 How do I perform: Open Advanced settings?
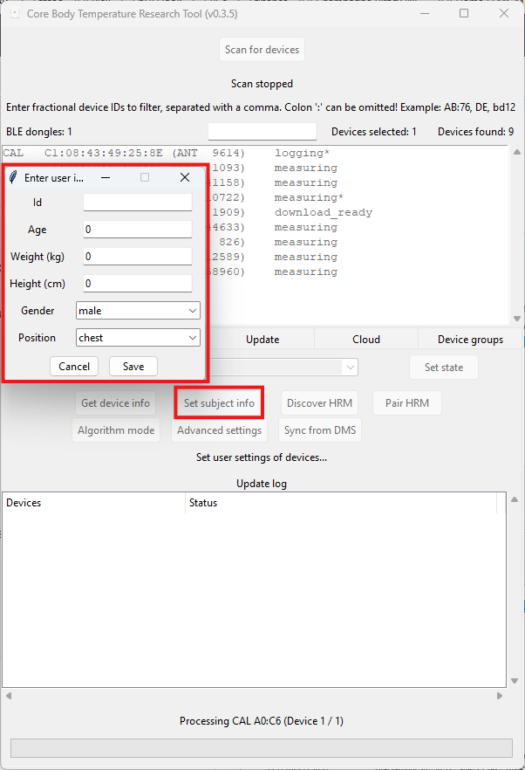pos(219,430)
